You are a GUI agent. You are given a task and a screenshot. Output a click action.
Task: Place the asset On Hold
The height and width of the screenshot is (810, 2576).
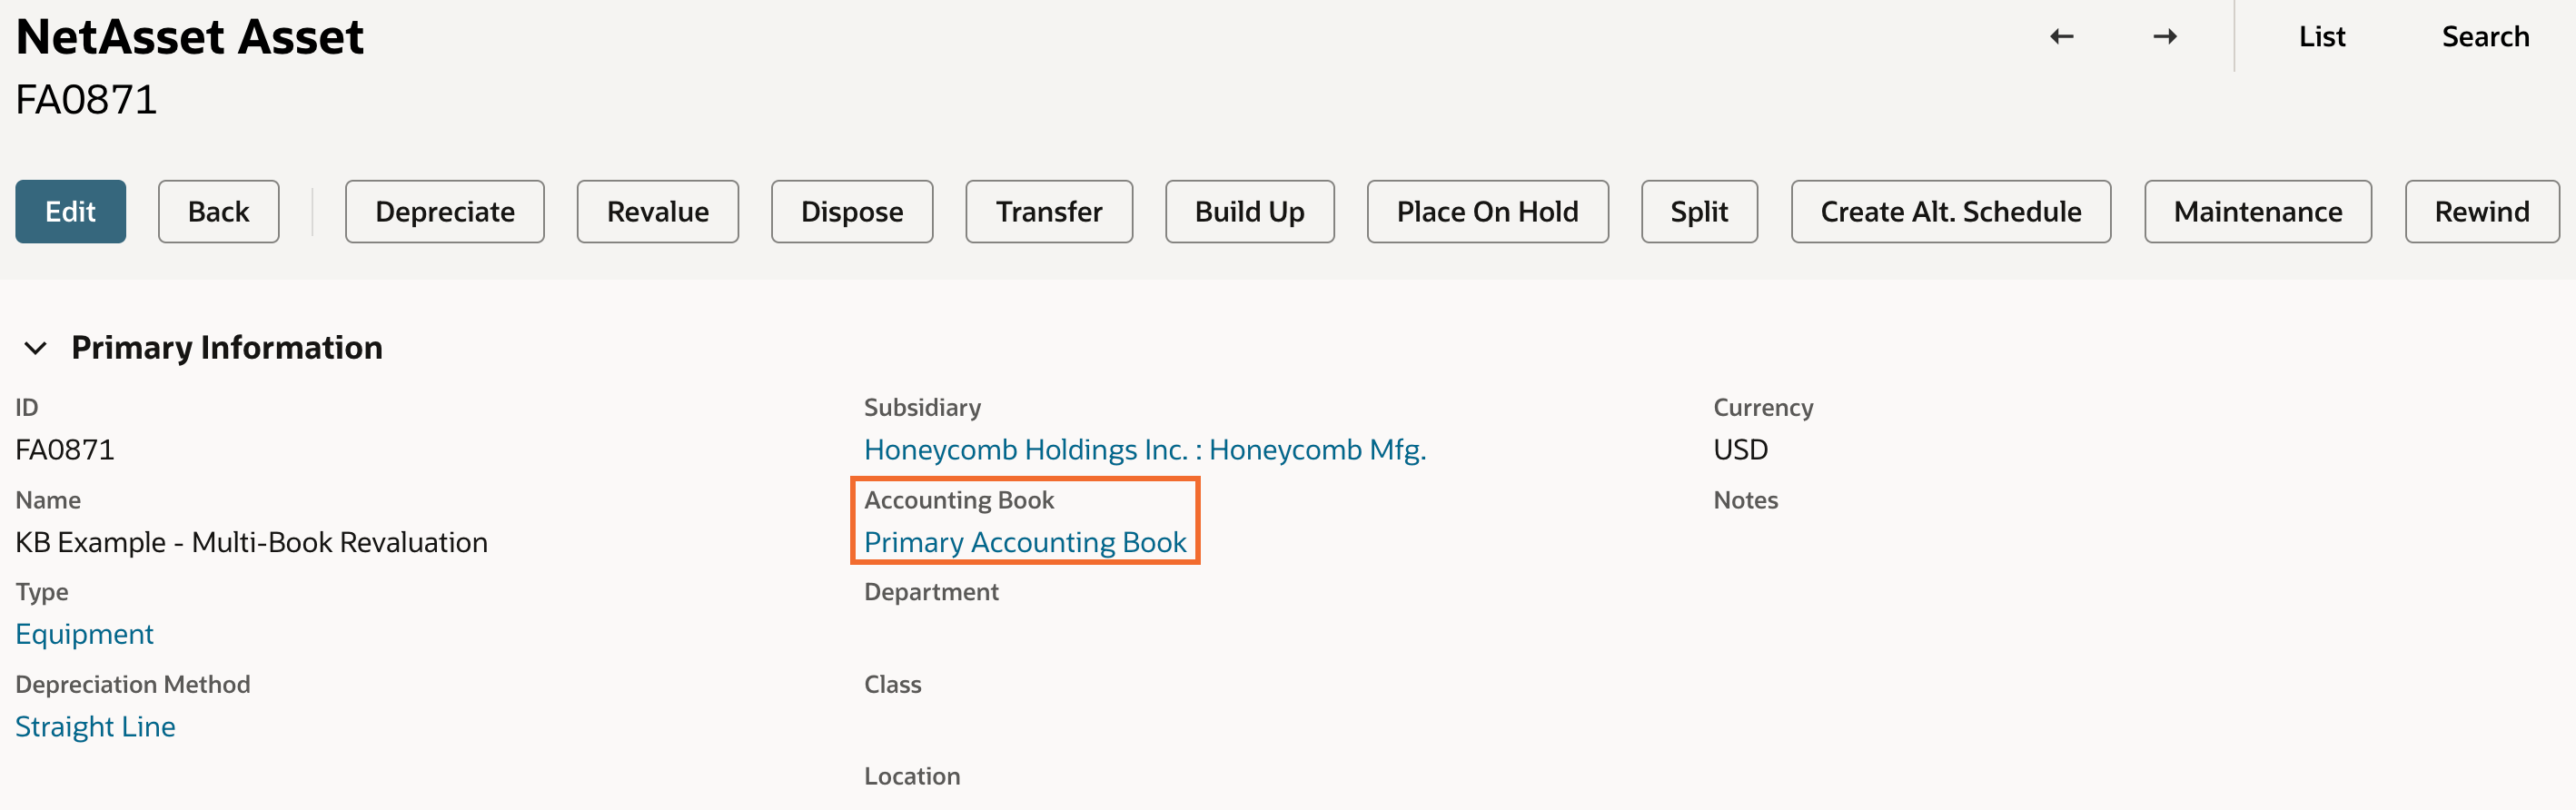point(1487,211)
